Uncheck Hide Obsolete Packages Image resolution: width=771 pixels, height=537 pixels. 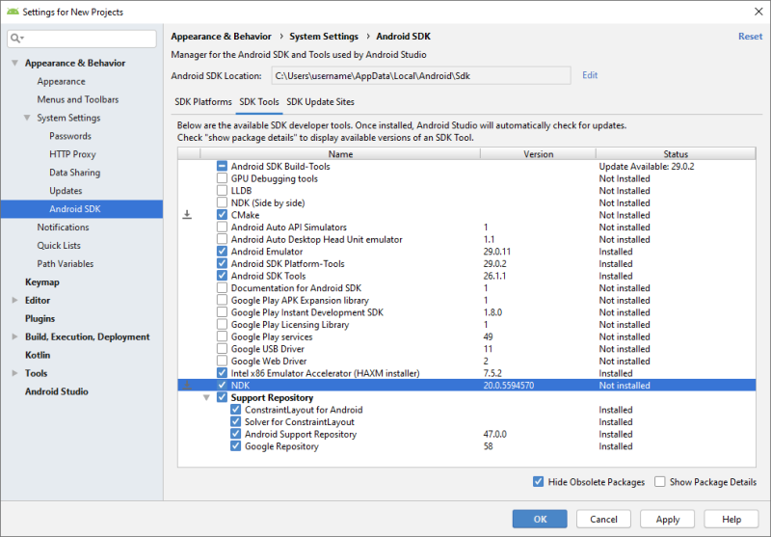[538, 482]
